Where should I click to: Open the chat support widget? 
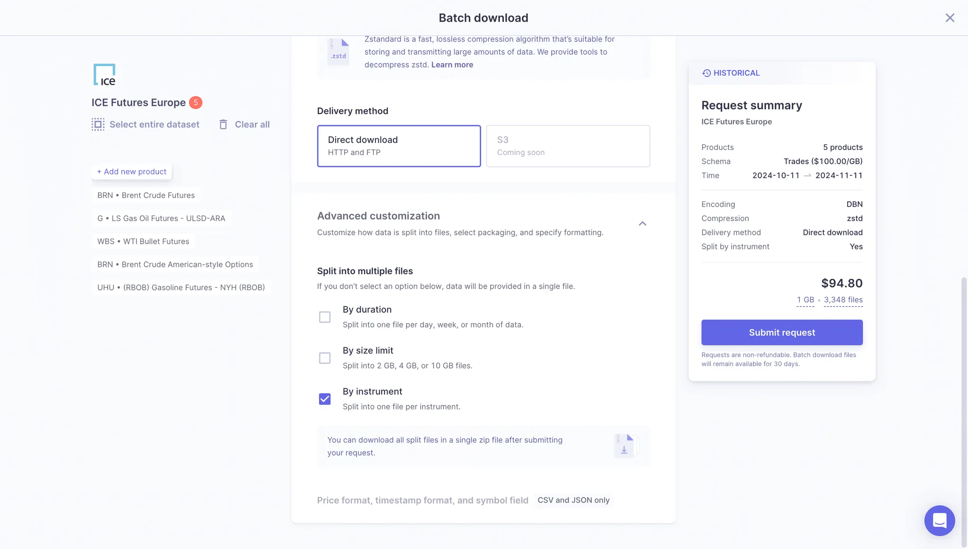click(940, 521)
